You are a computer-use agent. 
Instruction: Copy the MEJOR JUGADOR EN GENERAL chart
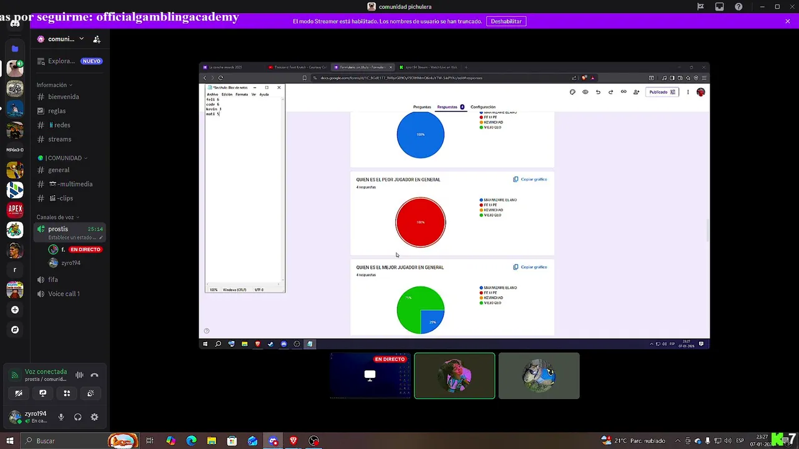pyautogui.click(x=530, y=267)
